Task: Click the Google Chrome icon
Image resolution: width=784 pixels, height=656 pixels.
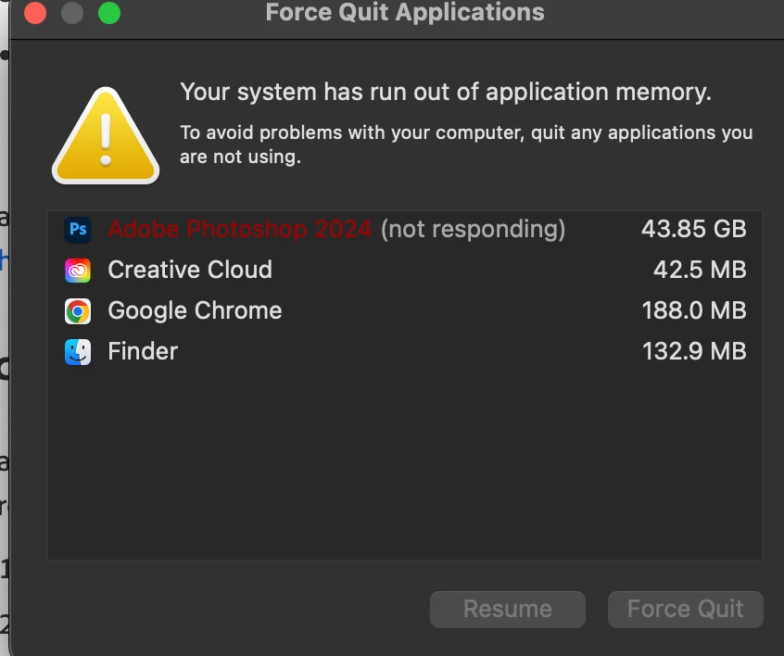Action: [78, 311]
